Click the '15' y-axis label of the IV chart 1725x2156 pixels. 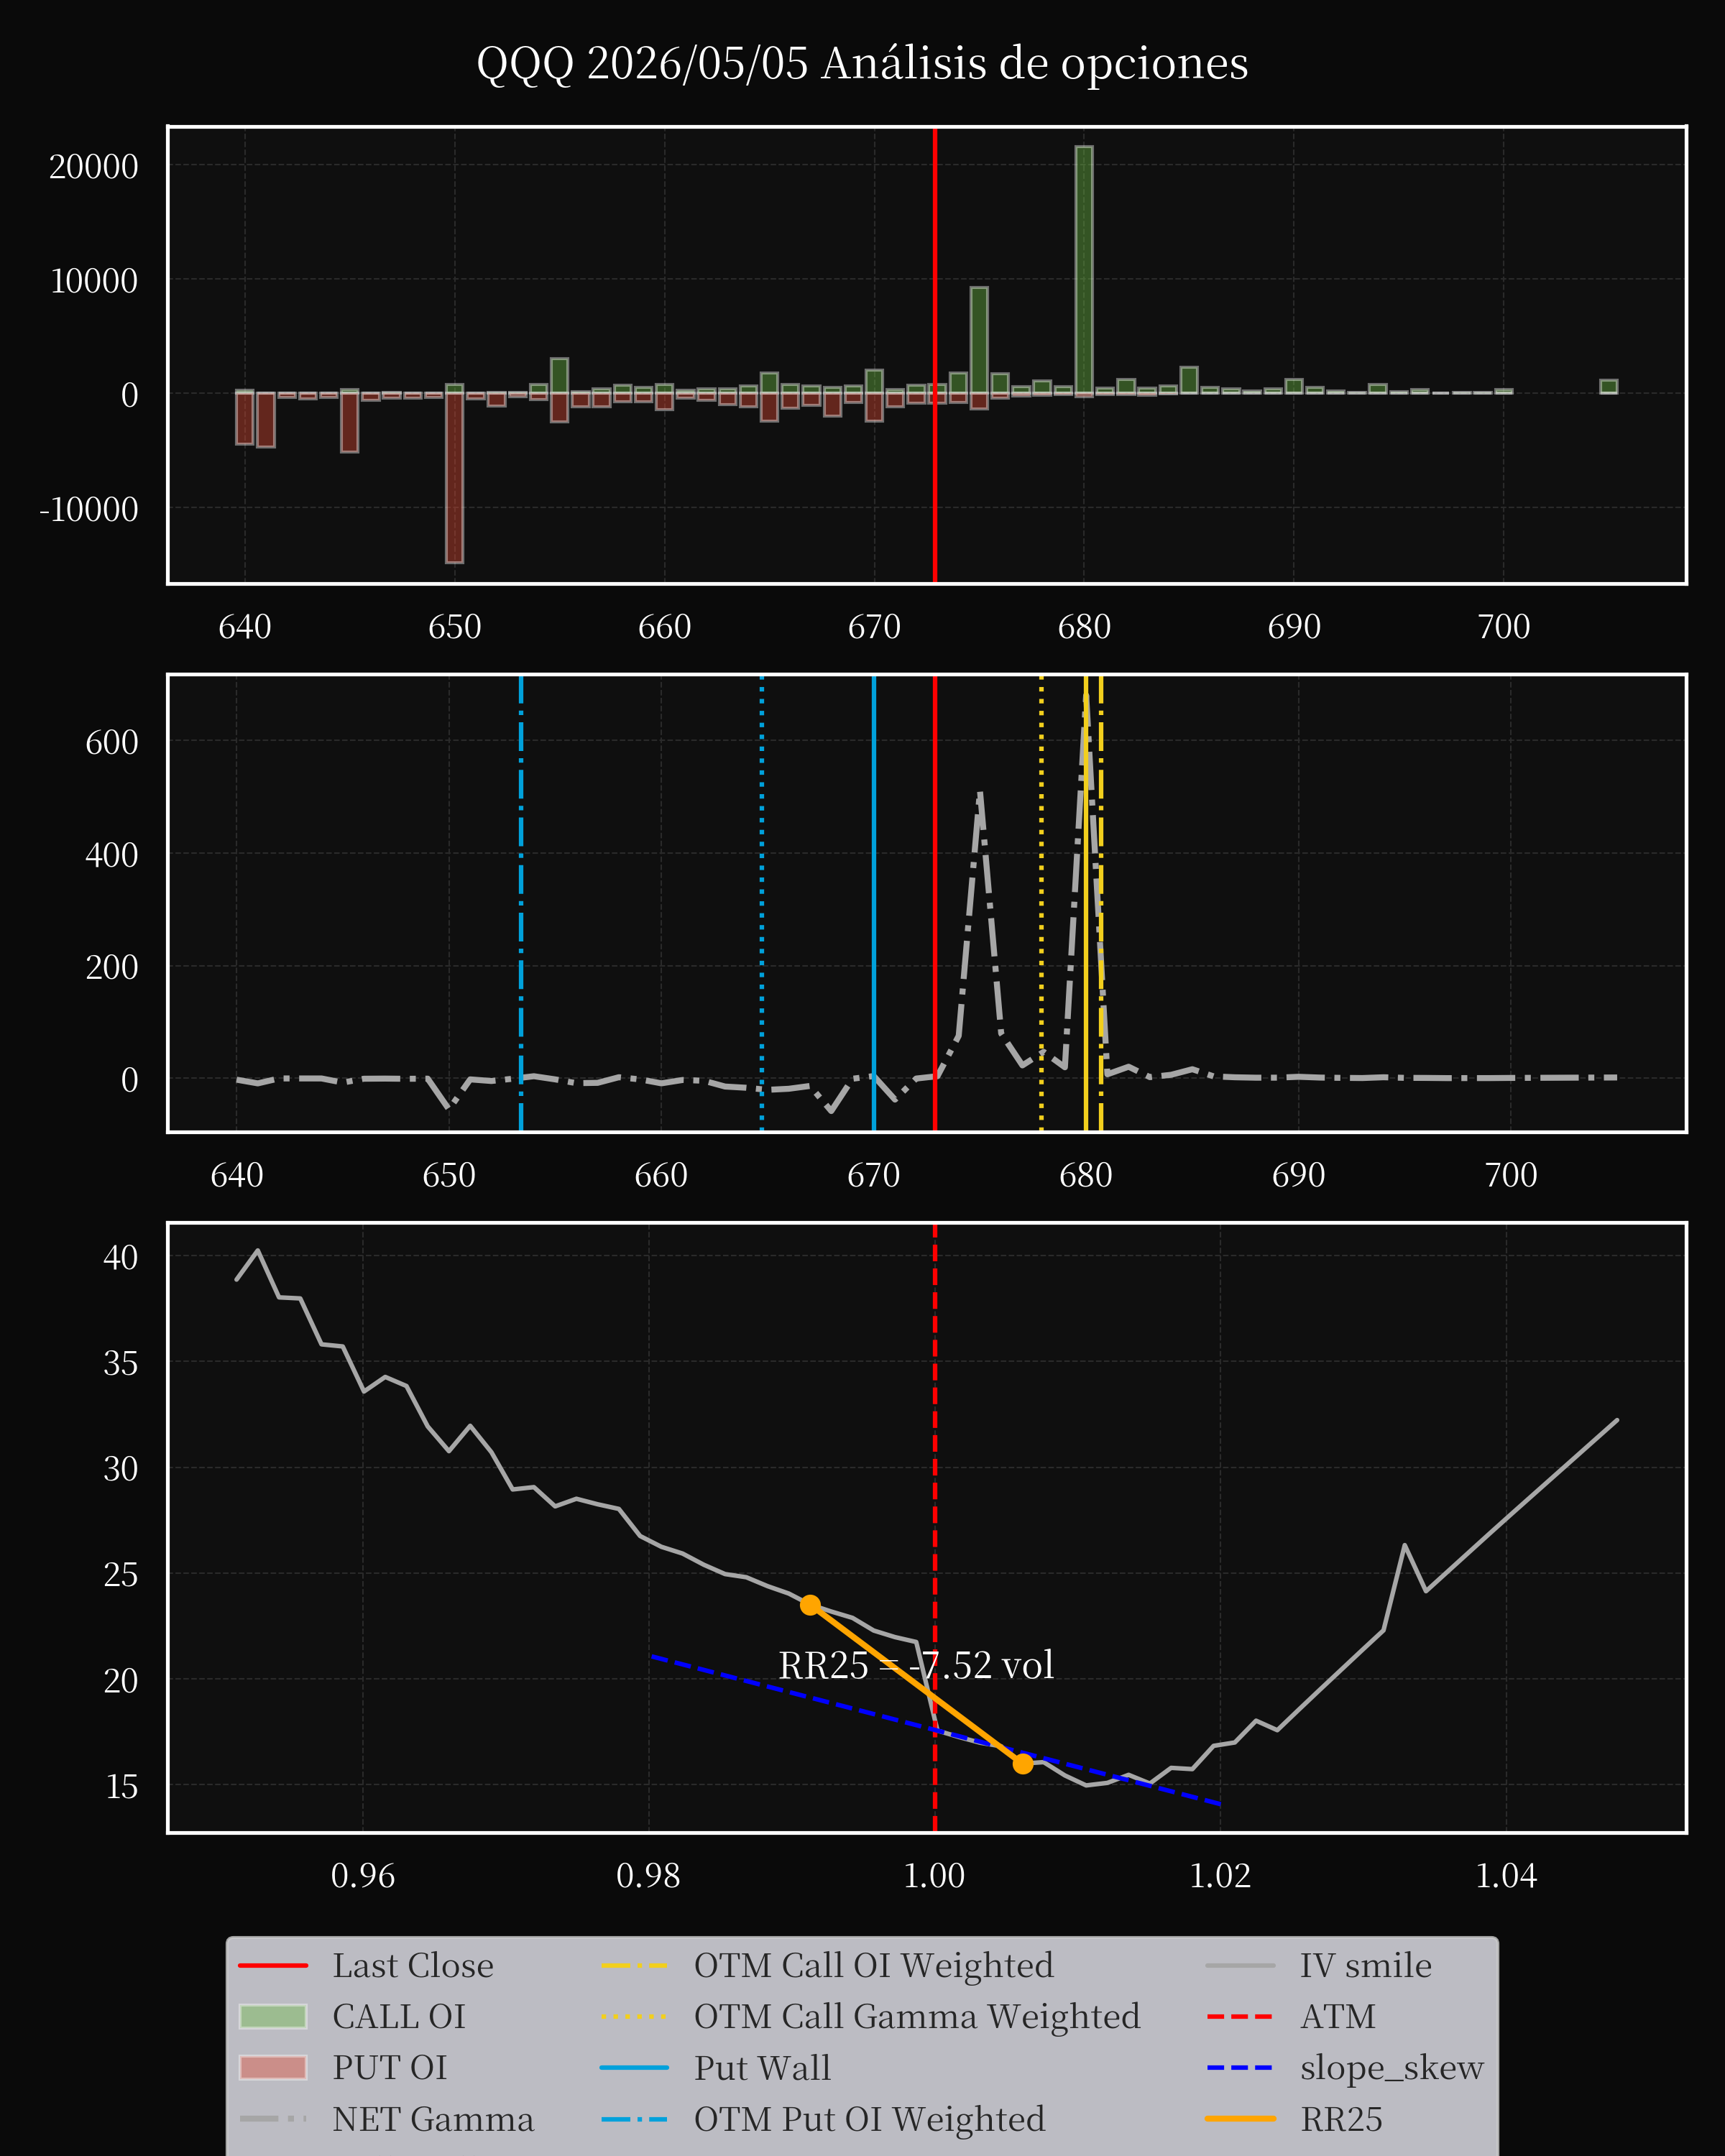(121, 1786)
